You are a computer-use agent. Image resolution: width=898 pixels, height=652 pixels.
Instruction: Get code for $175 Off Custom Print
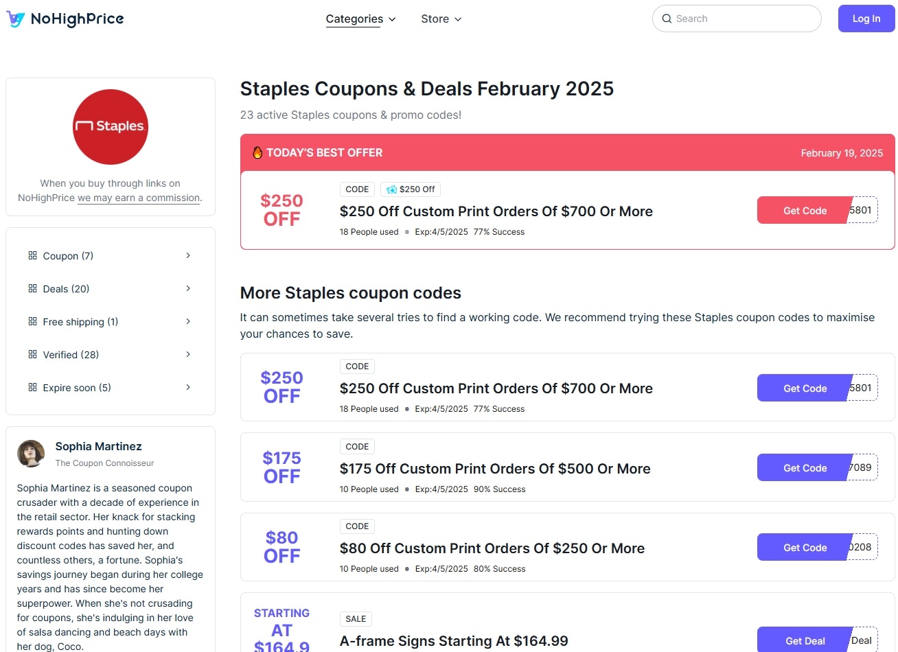[x=805, y=467]
